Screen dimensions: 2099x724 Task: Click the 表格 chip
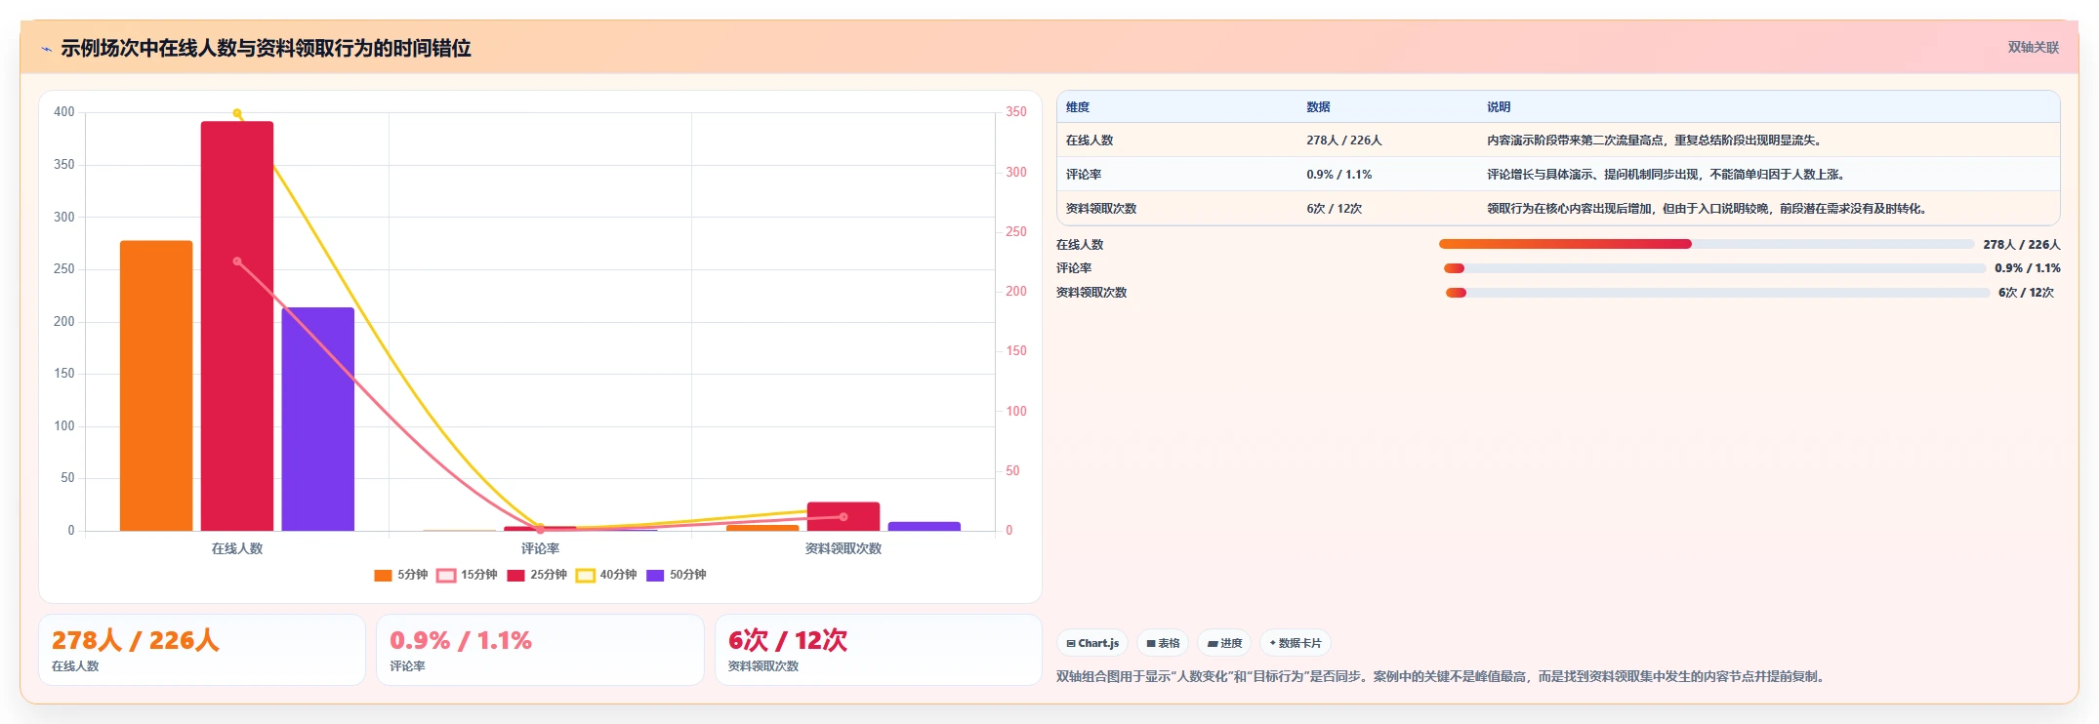tap(1163, 643)
